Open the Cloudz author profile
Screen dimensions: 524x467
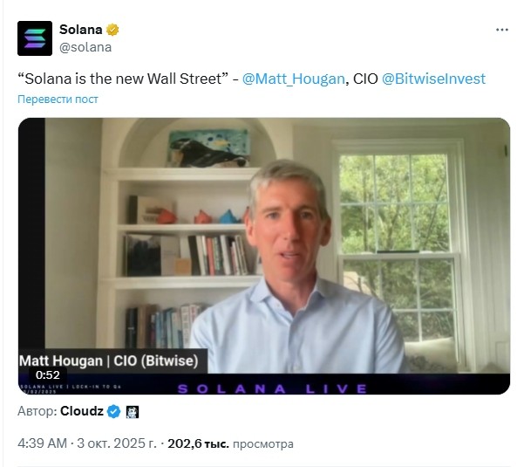pyautogui.click(x=82, y=411)
